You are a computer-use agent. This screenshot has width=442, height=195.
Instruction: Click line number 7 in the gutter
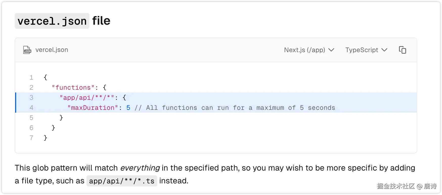coord(31,138)
